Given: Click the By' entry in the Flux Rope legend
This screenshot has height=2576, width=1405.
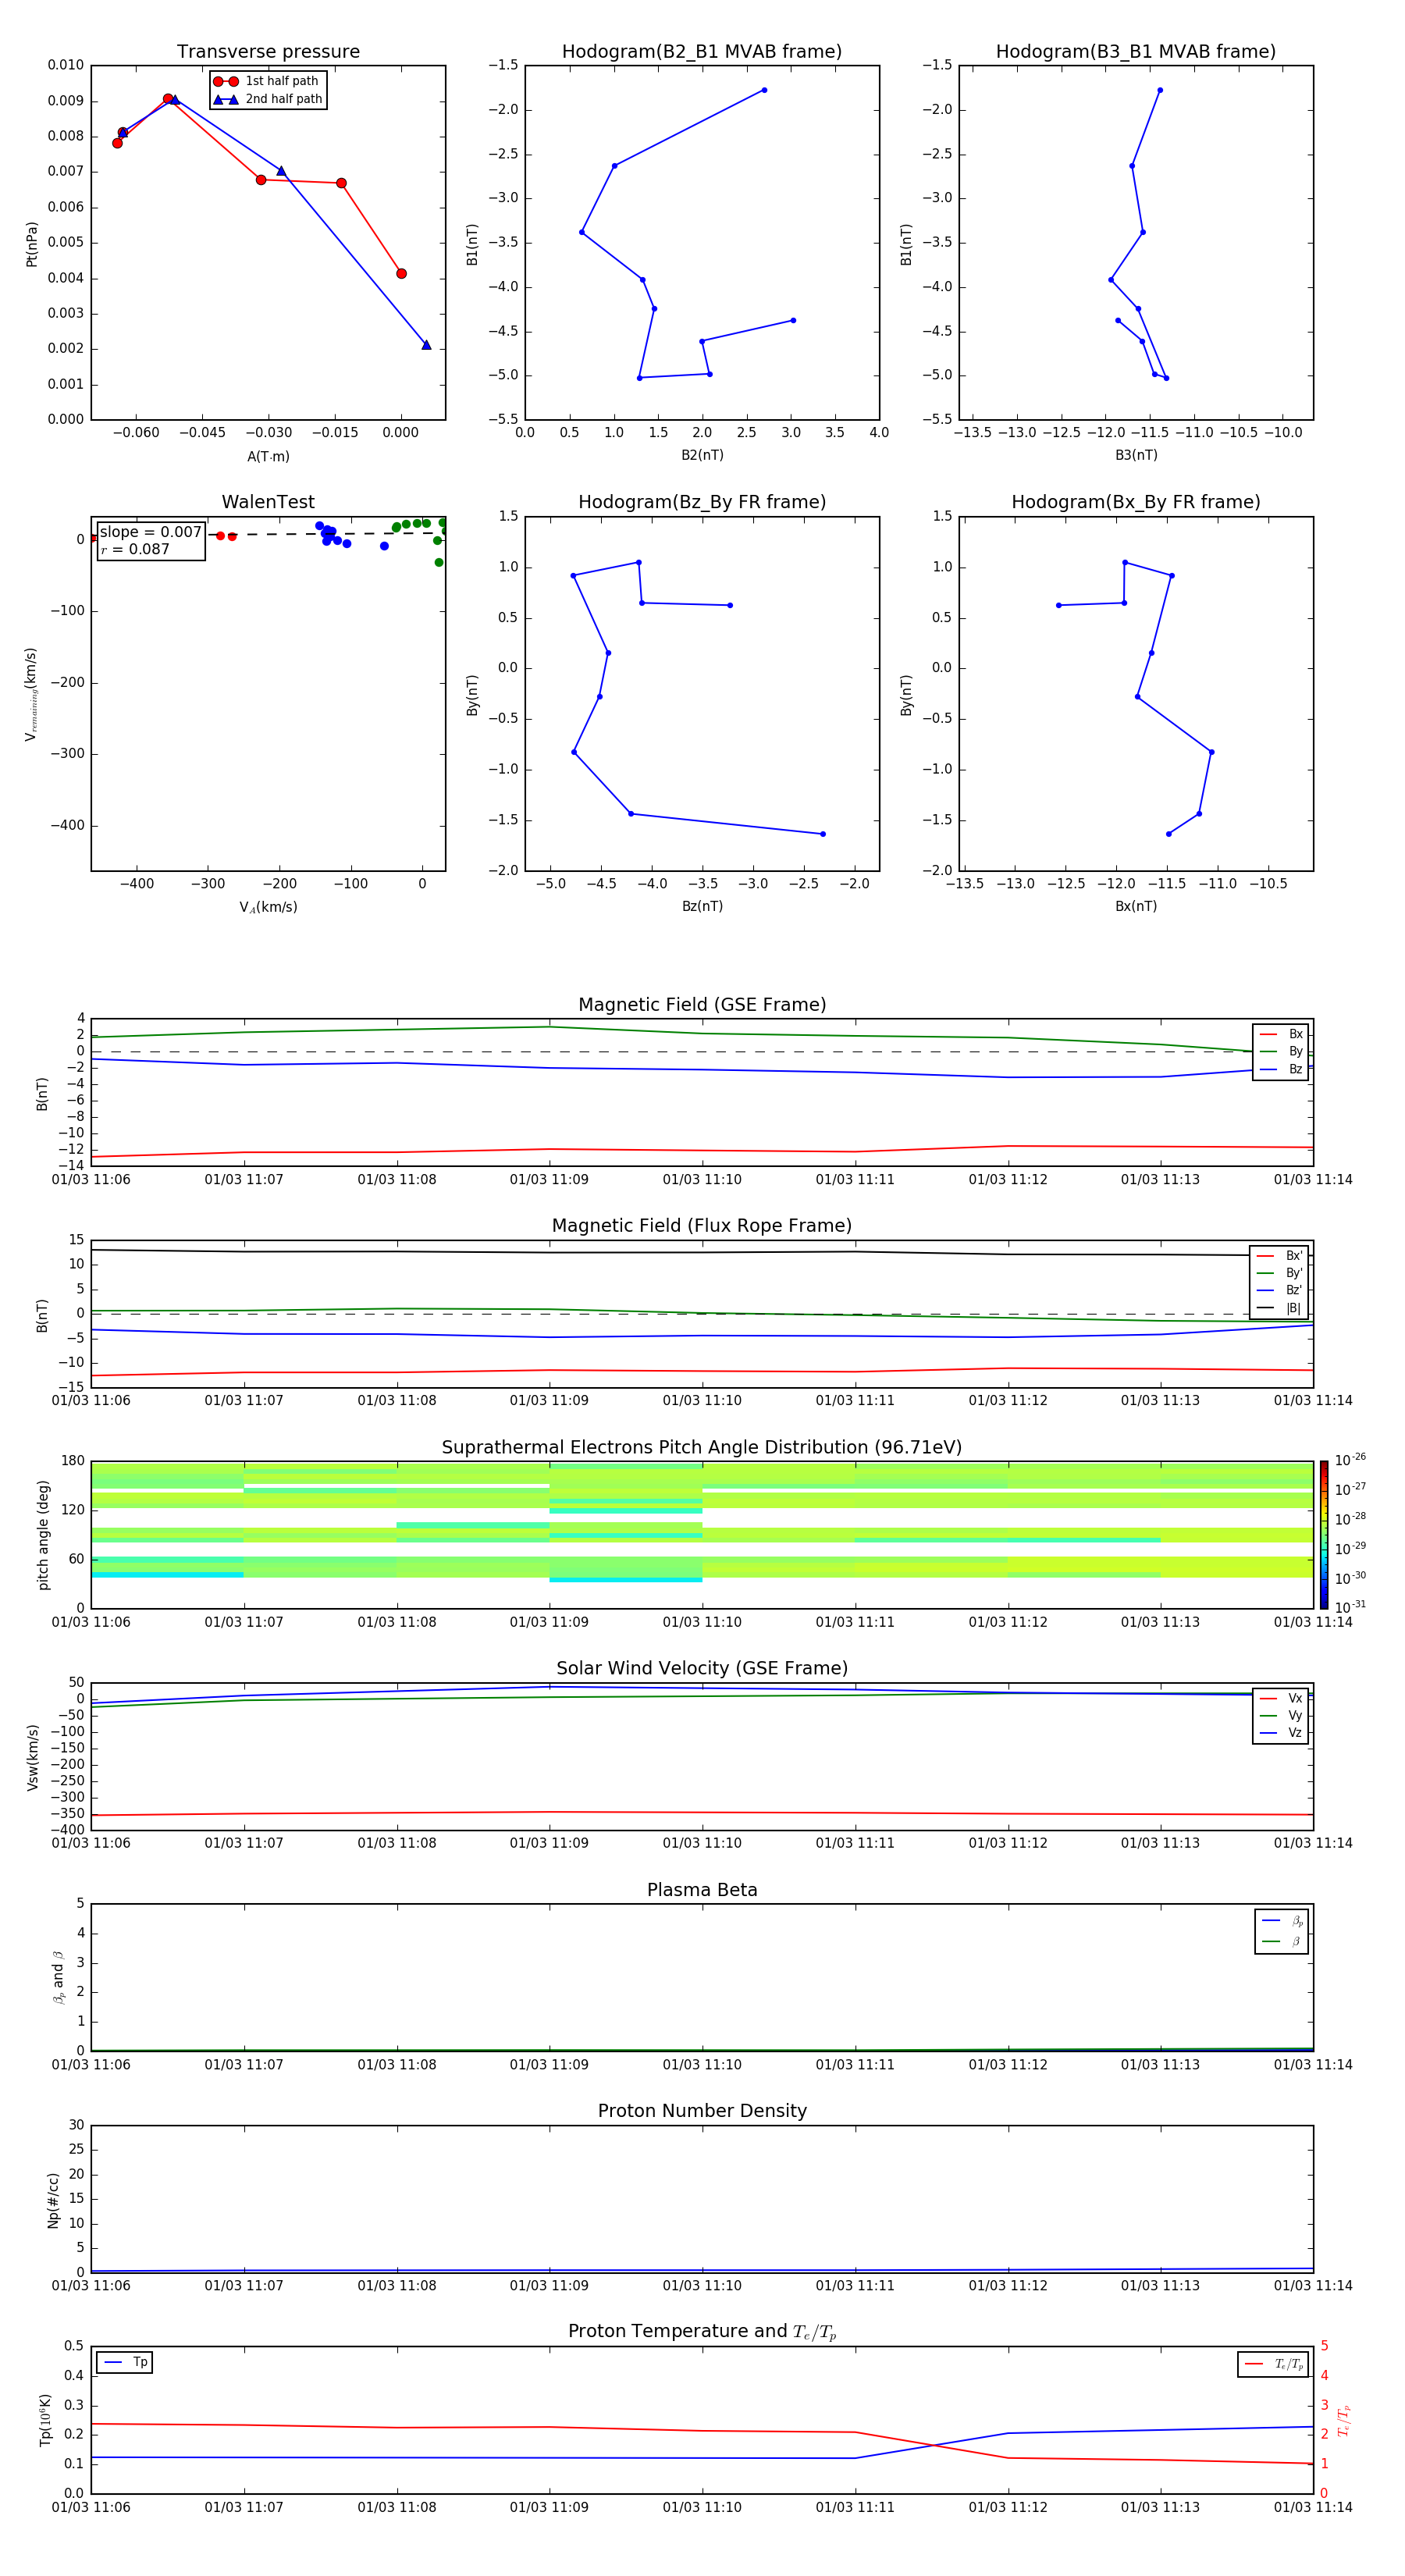Looking at the screenshot, I should pos(1280,1273).
